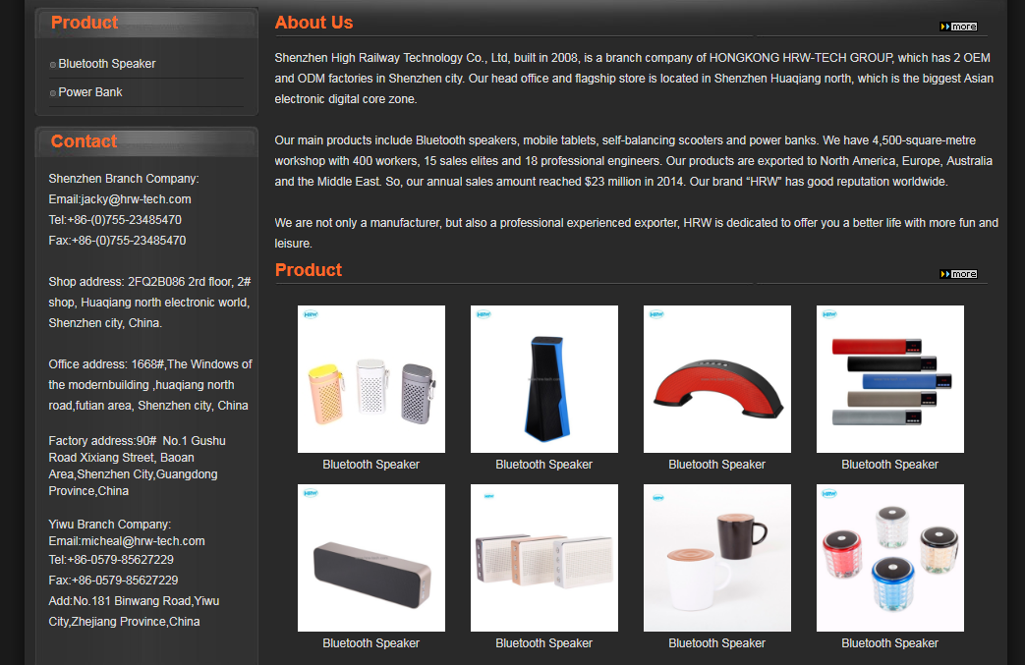Select the red arched speaker thumbnail

click(x=717, y=379)
